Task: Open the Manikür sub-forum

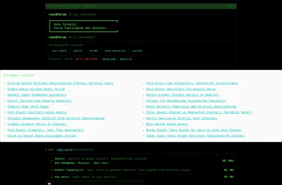Action: (85, 163)
